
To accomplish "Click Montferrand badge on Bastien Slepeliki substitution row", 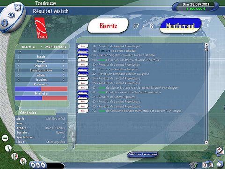I will click(83, 55).
